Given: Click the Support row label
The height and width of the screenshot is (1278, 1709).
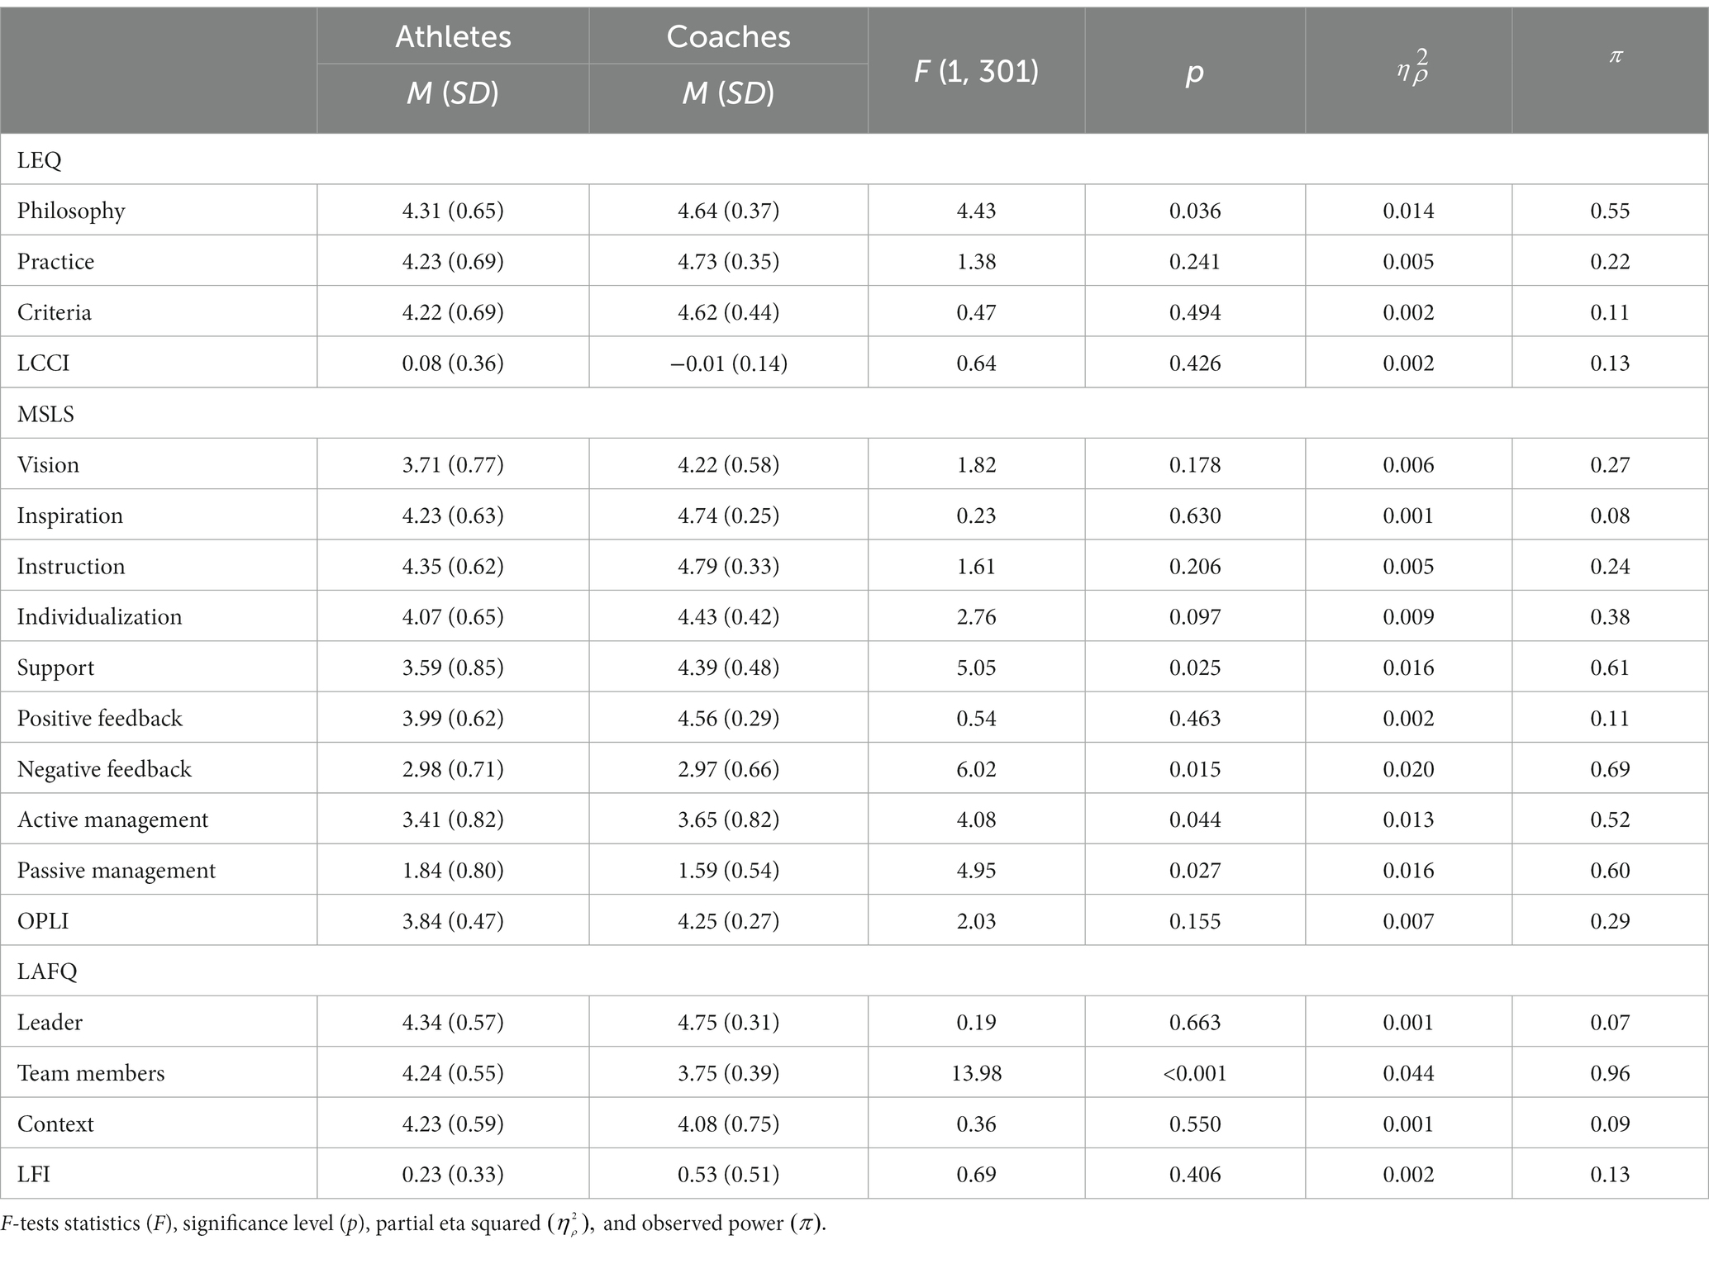Looking at the screenshot, I should tap(55, 668).
